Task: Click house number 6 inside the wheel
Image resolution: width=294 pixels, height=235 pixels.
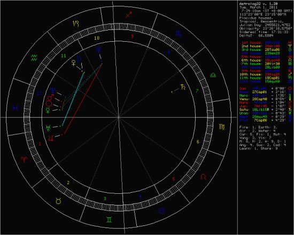Action: point(198,142)
